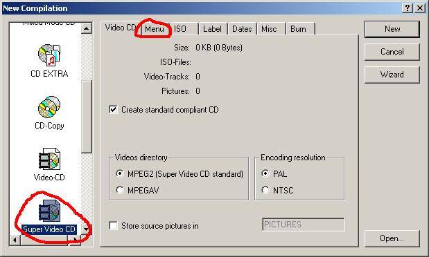Toggle Create standard compliant CD checkbox
The height and width of the screenshot is (257, 429).
(113, 110)
